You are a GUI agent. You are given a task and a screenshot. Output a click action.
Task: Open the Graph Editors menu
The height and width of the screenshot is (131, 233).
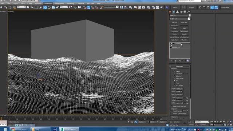(x=59, y=3)
